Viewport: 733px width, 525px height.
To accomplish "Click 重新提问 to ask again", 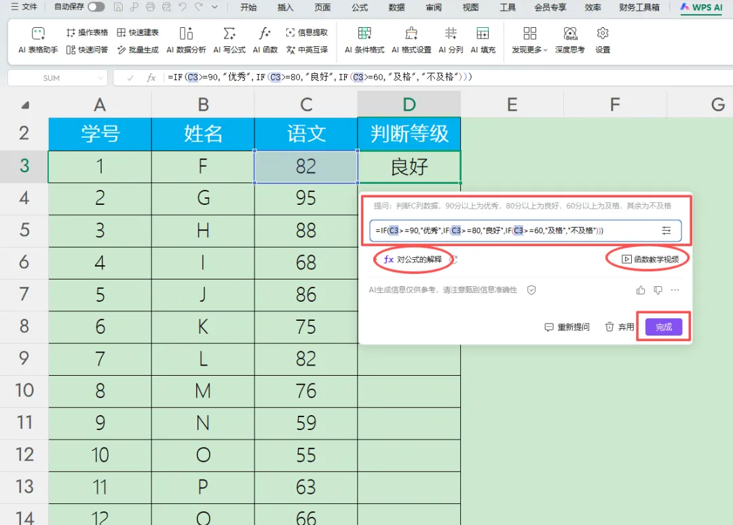I will point(567,327).
